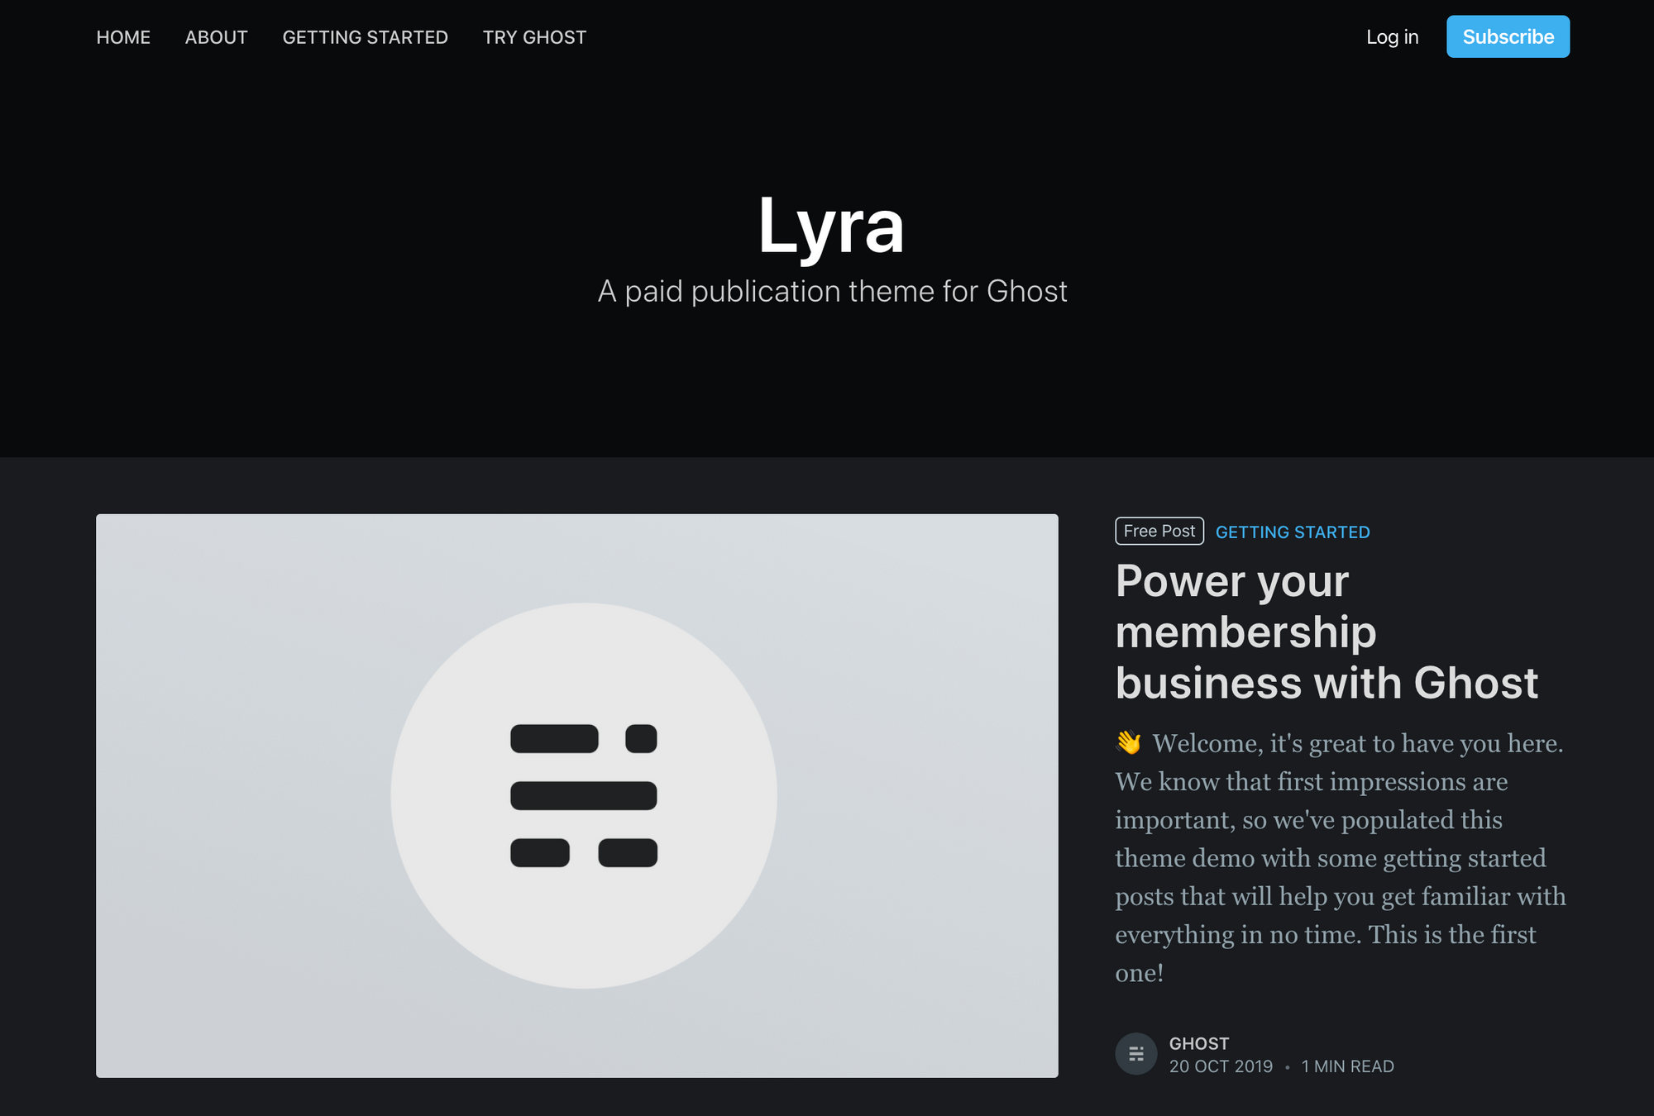Viewport: 1654px width, 1116px height.
Task: Open the ABOUT page from the nav
Action: click(x=216, y=36)
